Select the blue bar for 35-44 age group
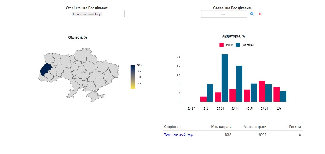Viewport: 325px width, 154px height. point(239,84)
